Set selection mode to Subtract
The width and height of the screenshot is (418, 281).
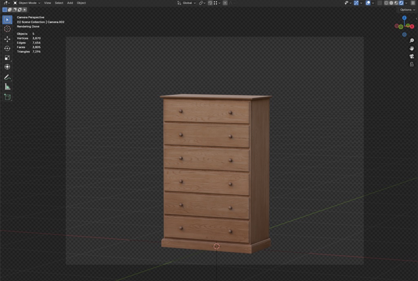click(x=15, y=10)
